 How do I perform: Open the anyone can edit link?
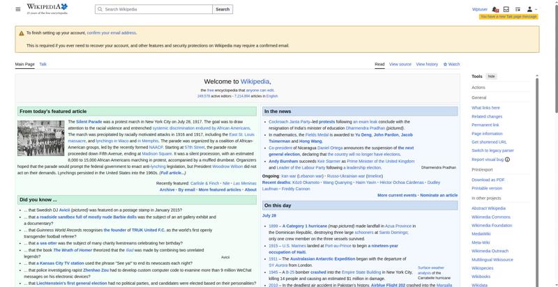[259, 91]
